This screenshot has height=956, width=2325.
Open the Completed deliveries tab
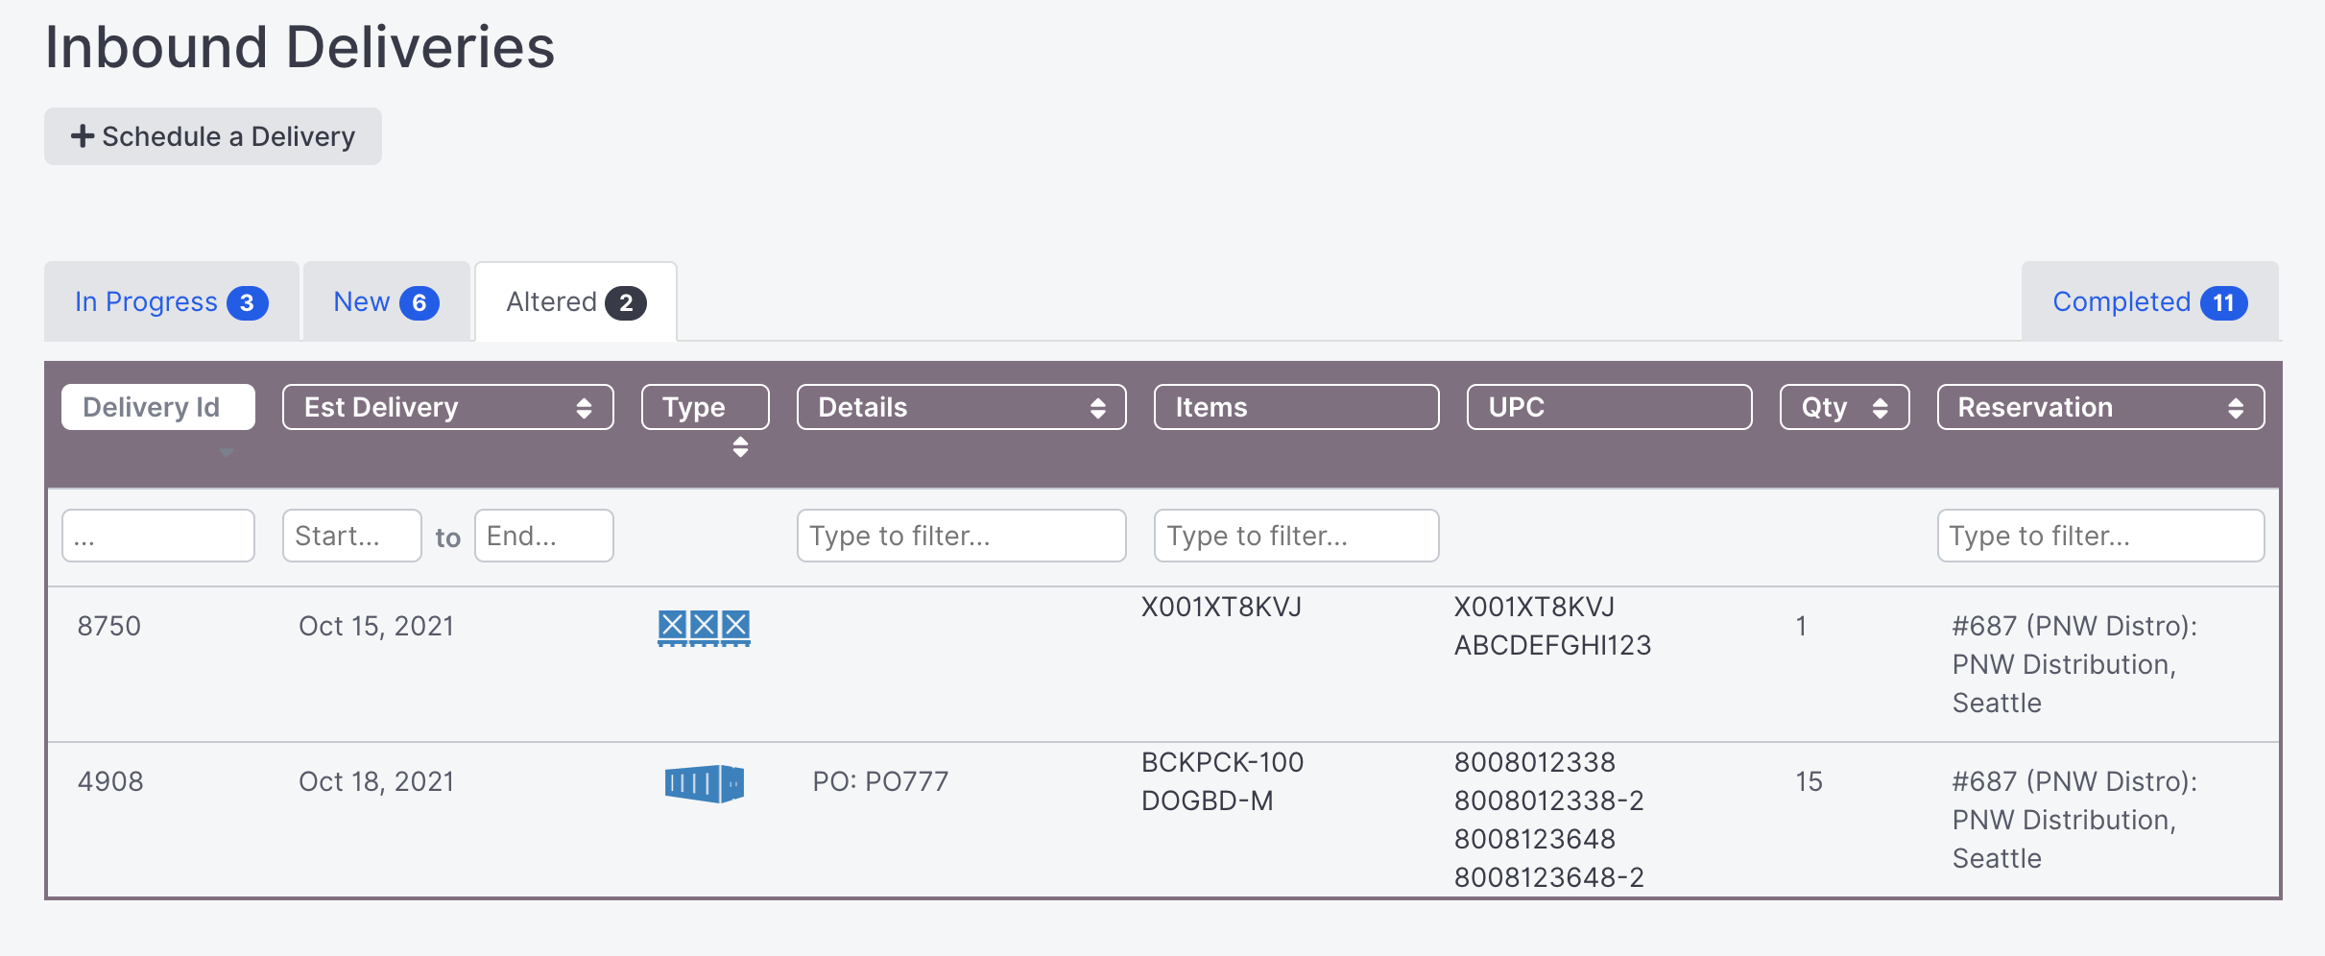(2150, 301)
